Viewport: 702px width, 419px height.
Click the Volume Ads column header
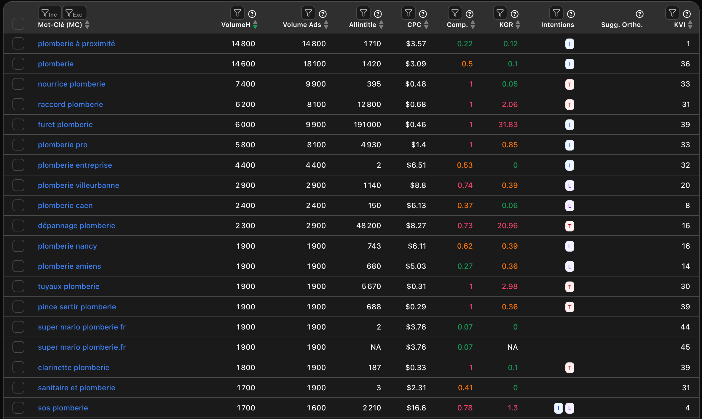point(301,25)
